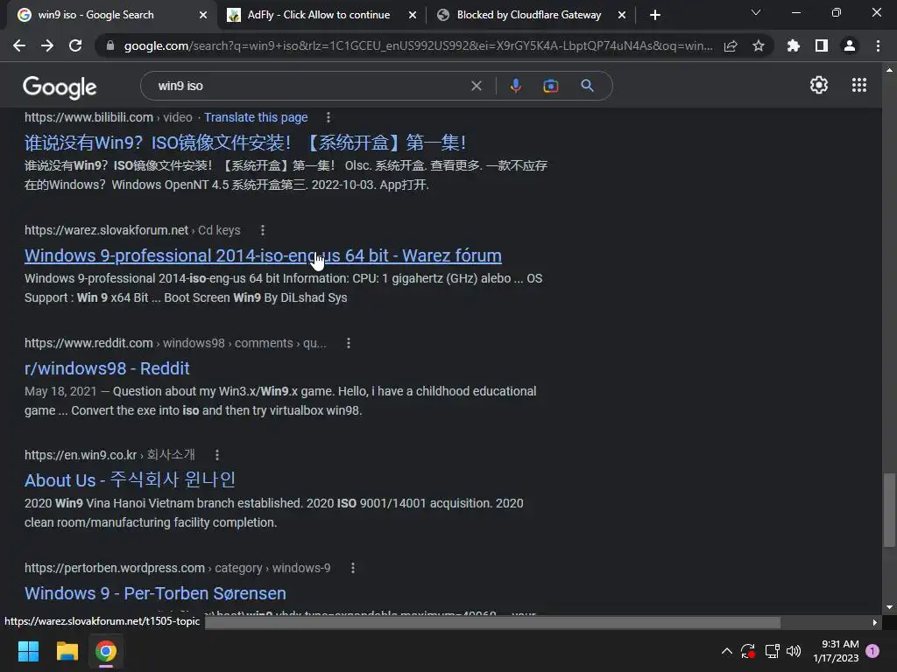Open clock and date 9:31 AM
This screenshot has width=897, height=672.
tap(836, 651)
